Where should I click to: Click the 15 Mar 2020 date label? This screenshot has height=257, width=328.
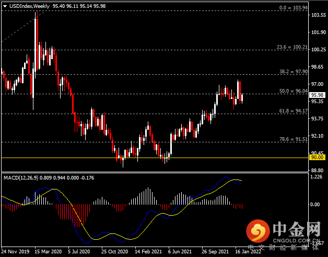[48, 252]
